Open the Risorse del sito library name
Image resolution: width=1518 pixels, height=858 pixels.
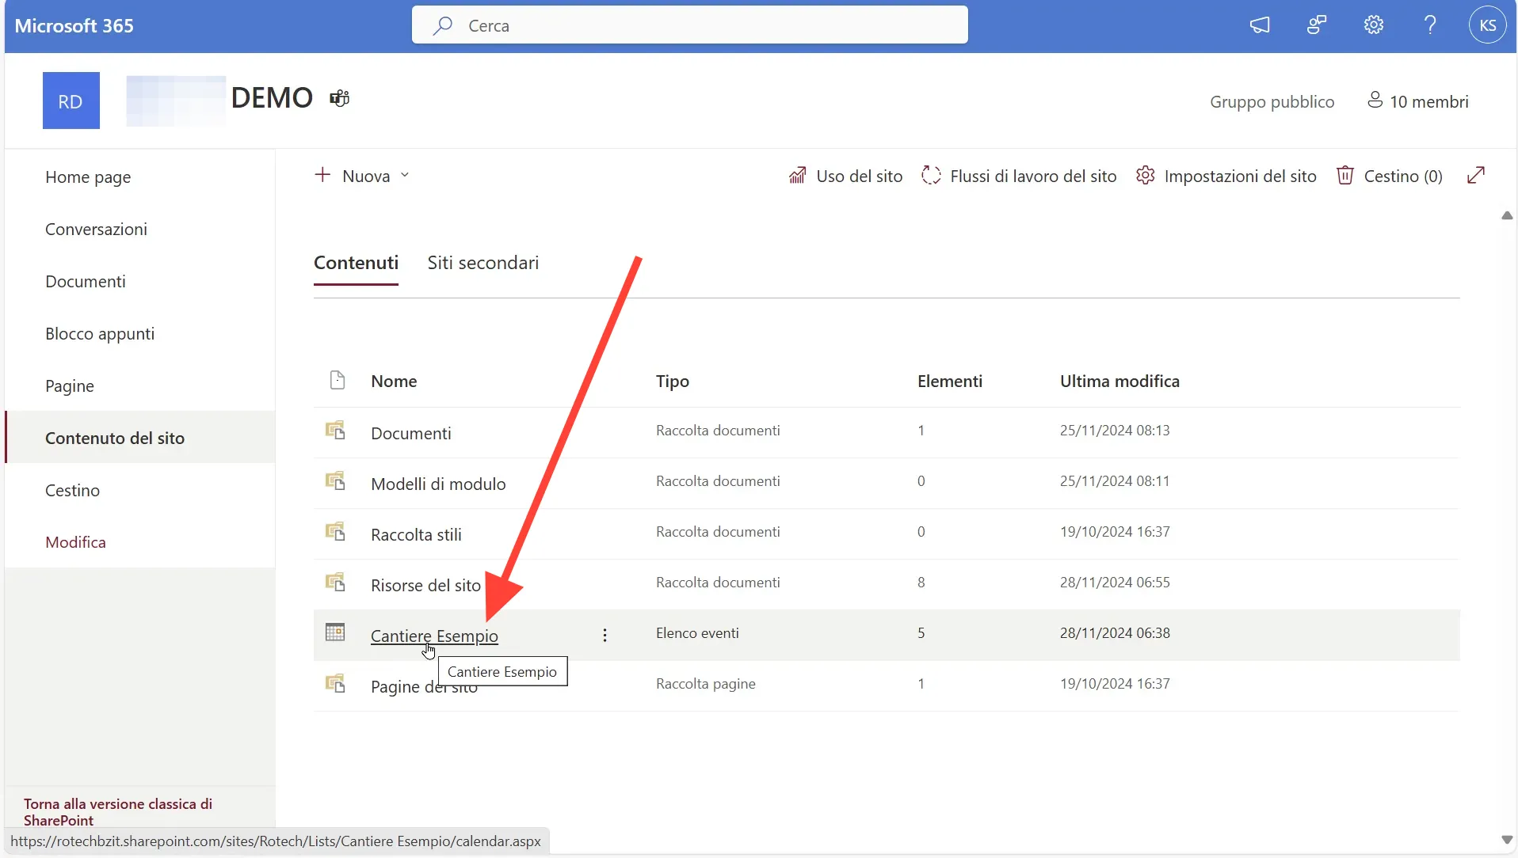[x=425, y=585]
